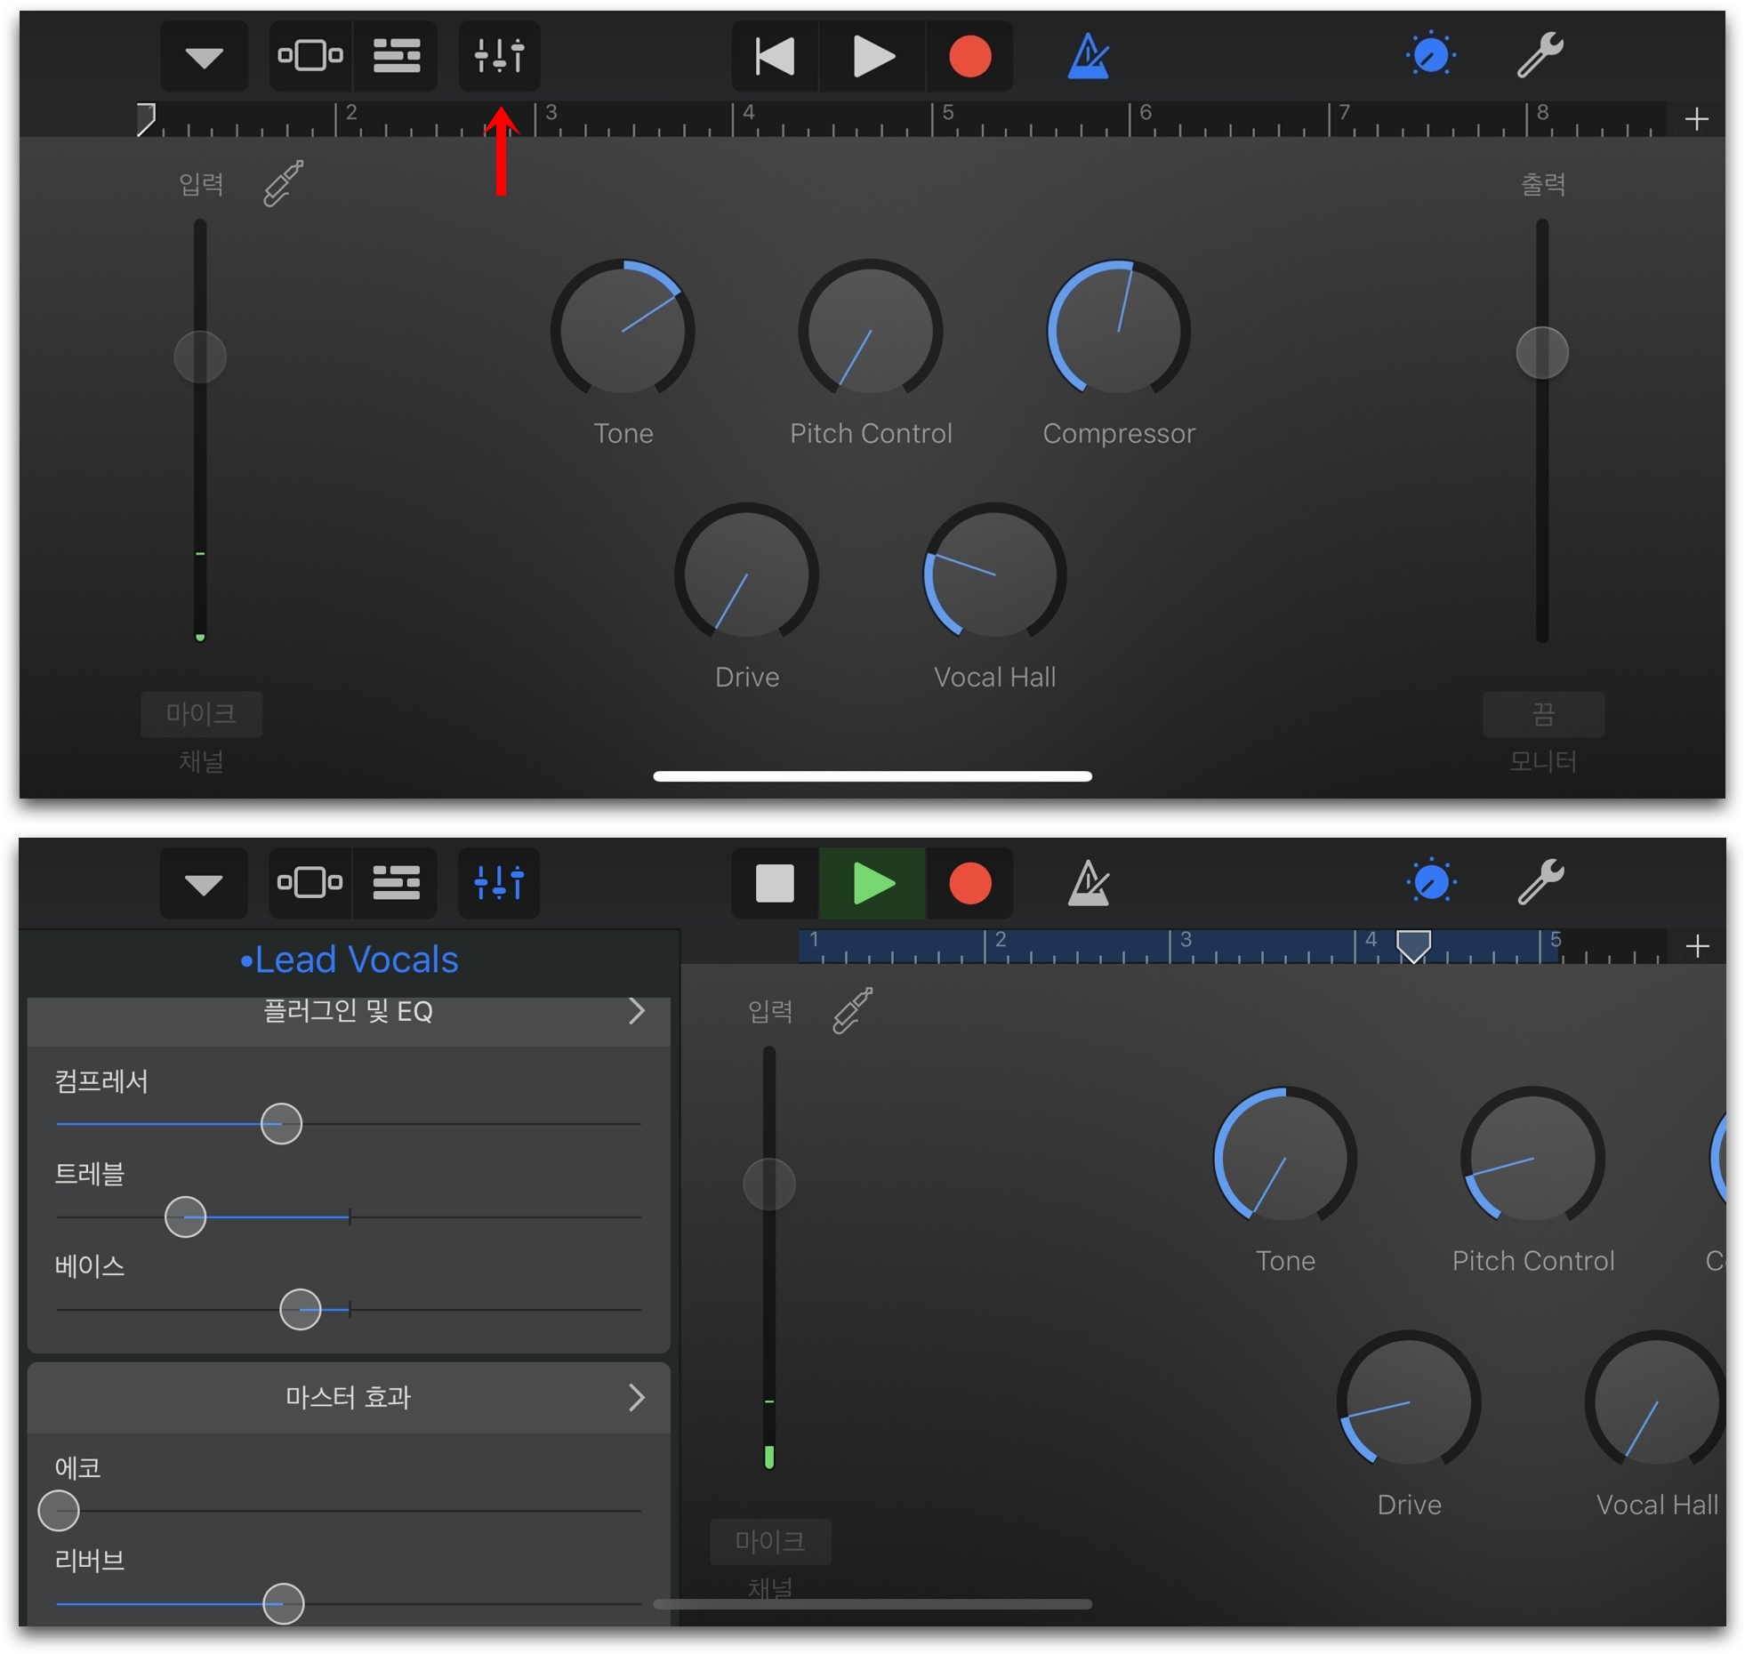The image size is (1745, 1654).
Task: Toggle gray metronome in bottom toolbar
Action: pos(1088,883)
